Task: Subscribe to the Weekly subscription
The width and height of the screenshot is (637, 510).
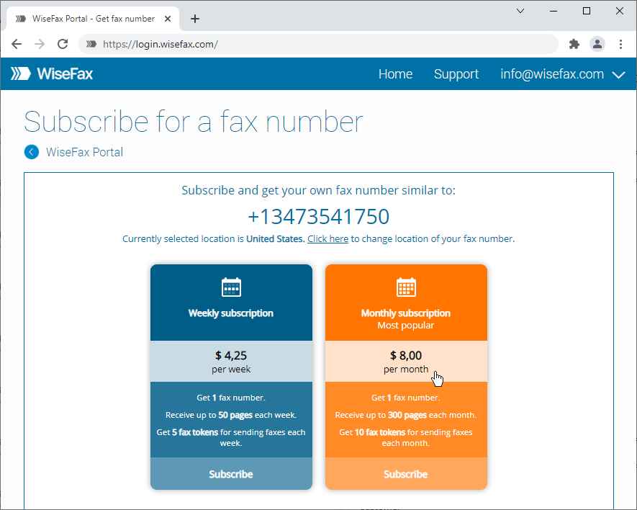Action: [231, 474]
